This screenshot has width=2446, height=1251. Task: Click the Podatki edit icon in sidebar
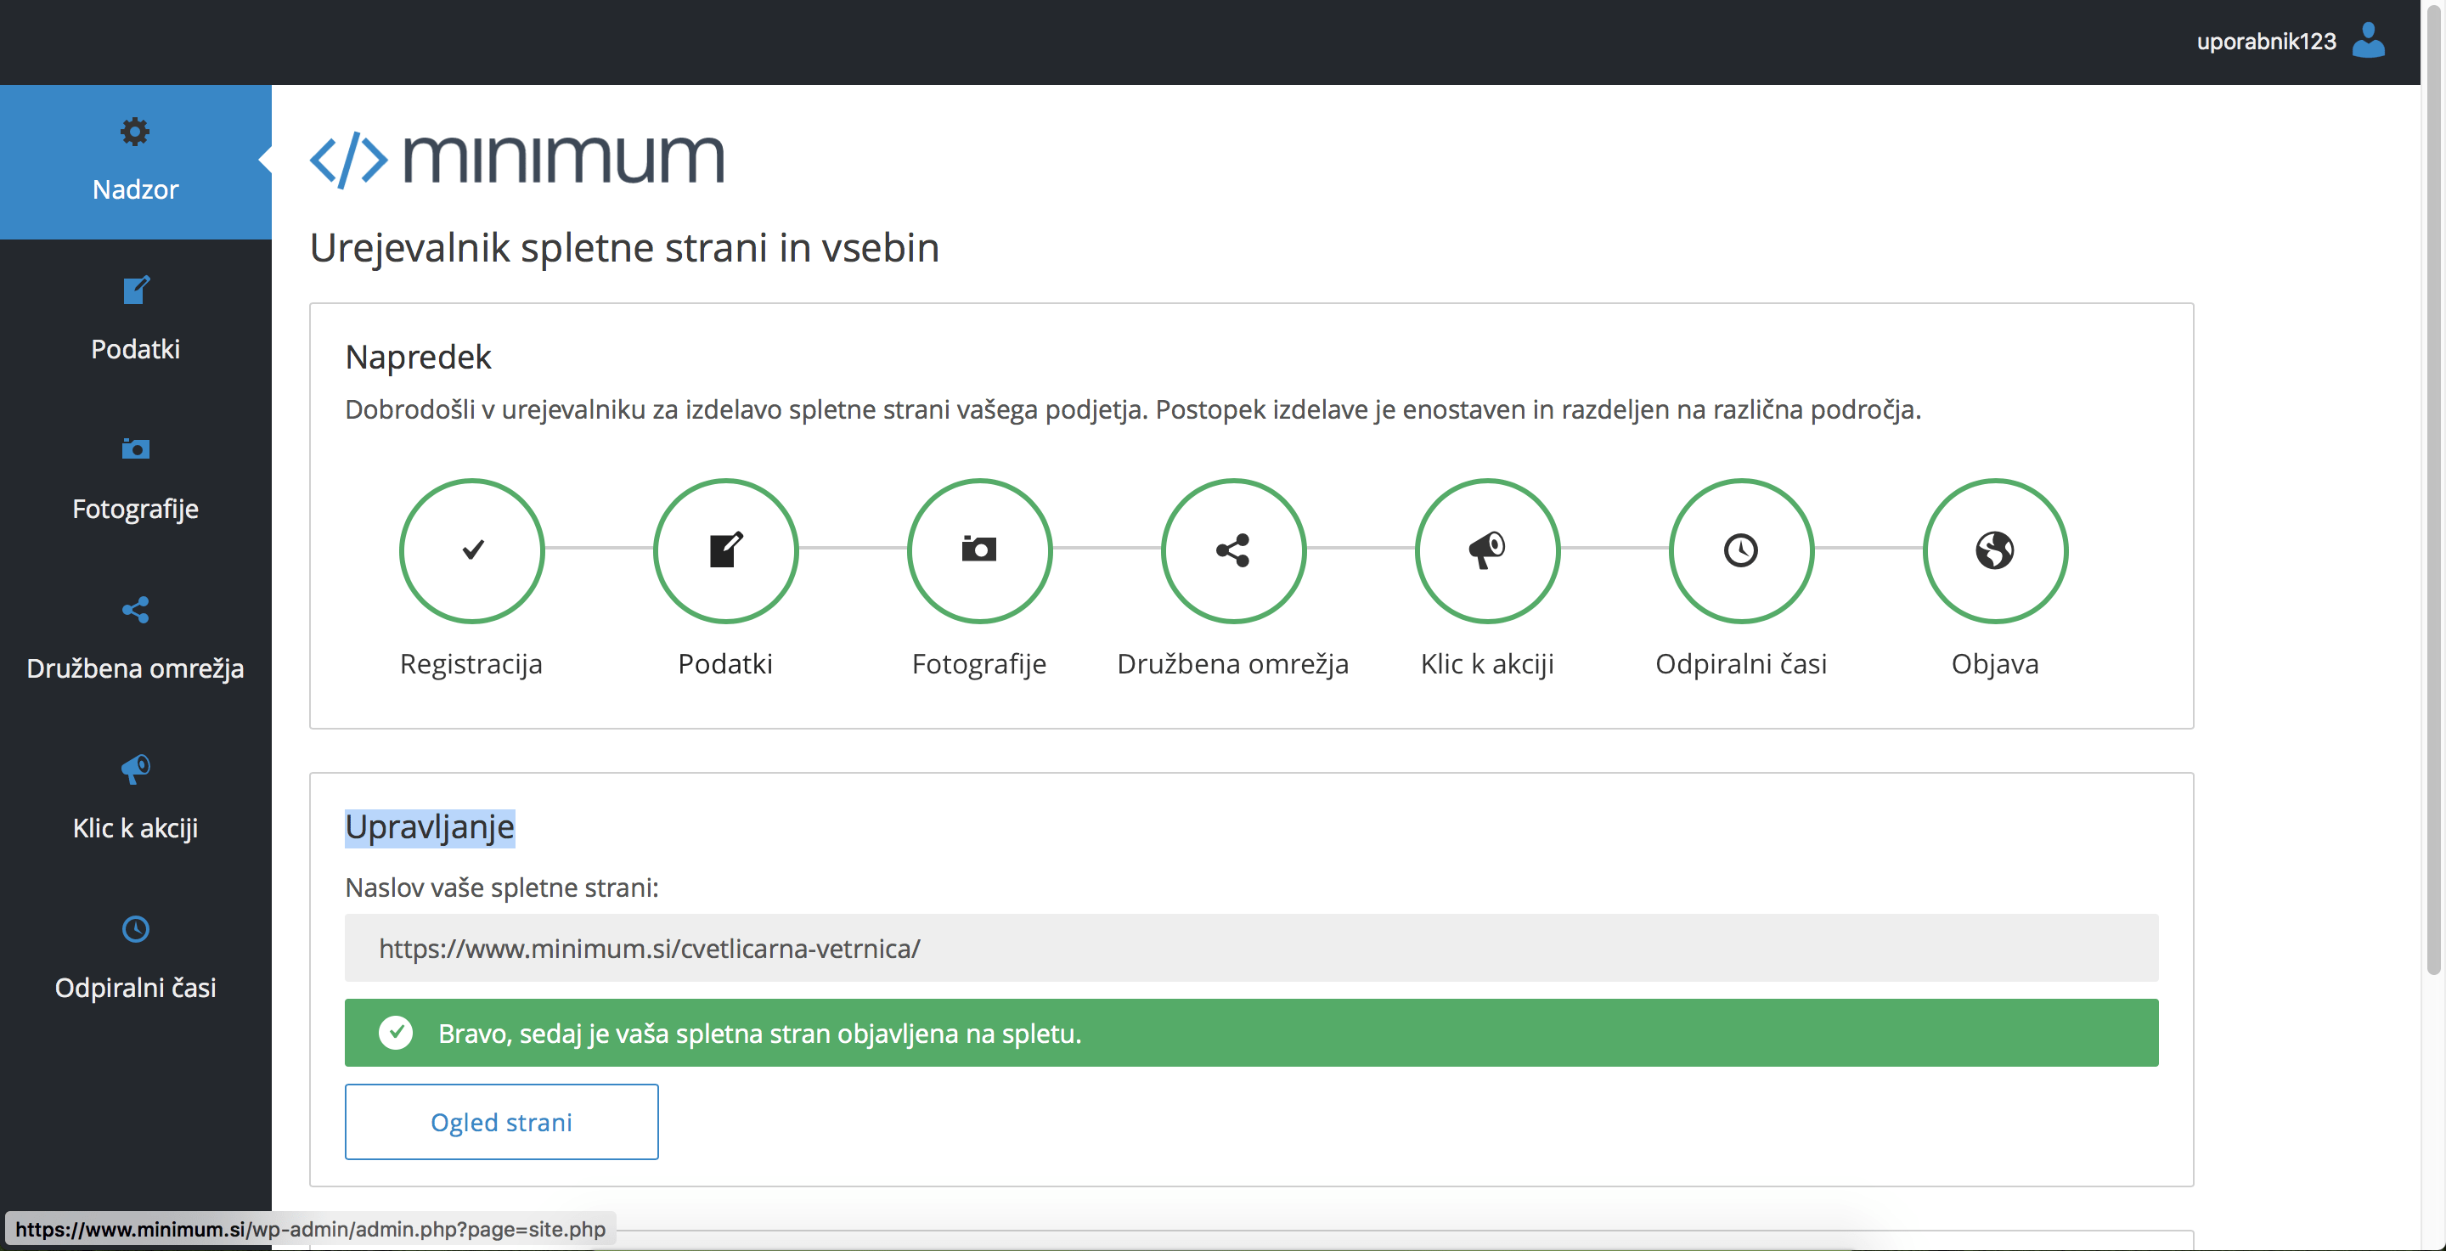(x=136, y=290)
